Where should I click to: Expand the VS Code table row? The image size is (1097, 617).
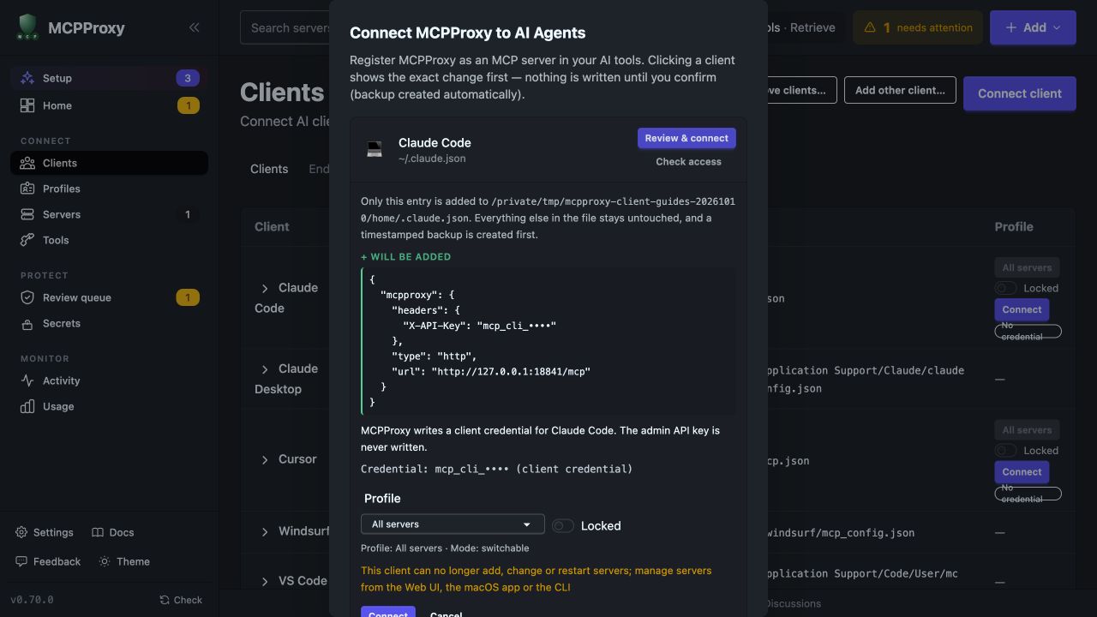[x=265, y=581]
